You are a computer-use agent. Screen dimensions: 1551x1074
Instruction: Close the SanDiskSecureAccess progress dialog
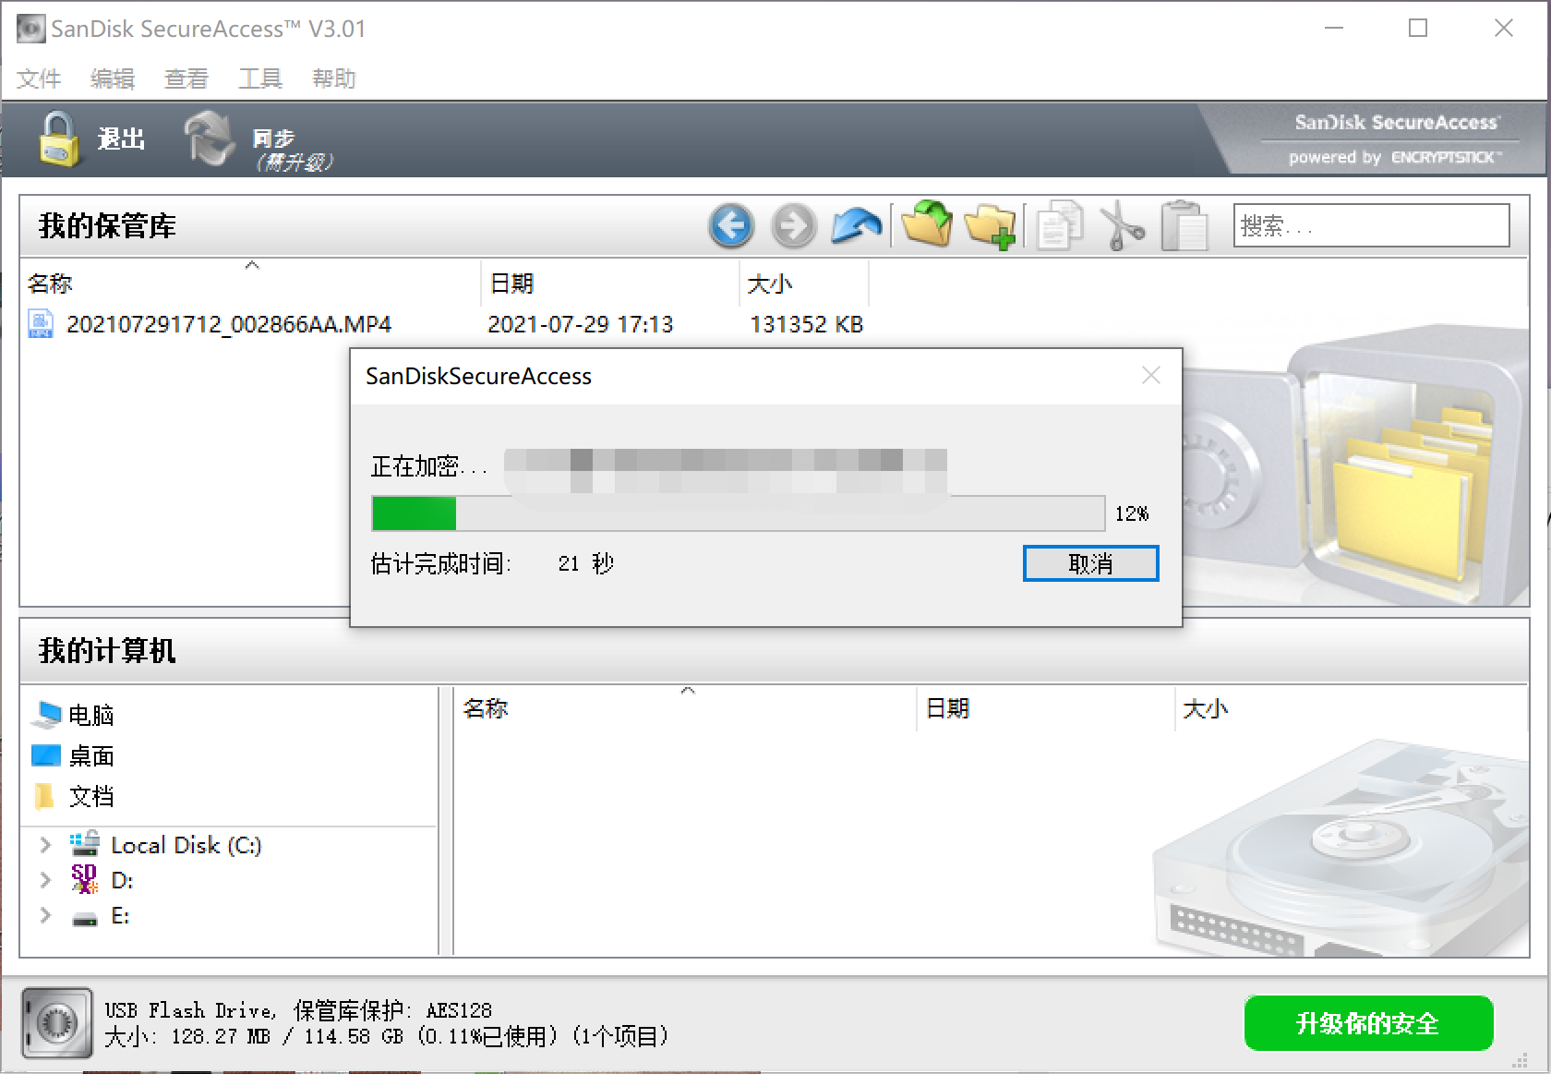1150,375
